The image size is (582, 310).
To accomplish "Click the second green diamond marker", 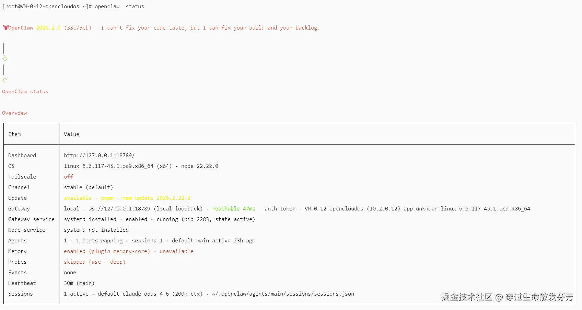I will (x=5, y=80).
